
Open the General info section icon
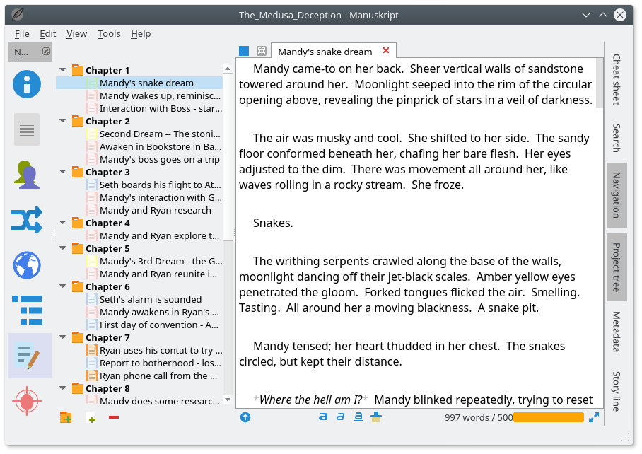click(x=27, y=84)
